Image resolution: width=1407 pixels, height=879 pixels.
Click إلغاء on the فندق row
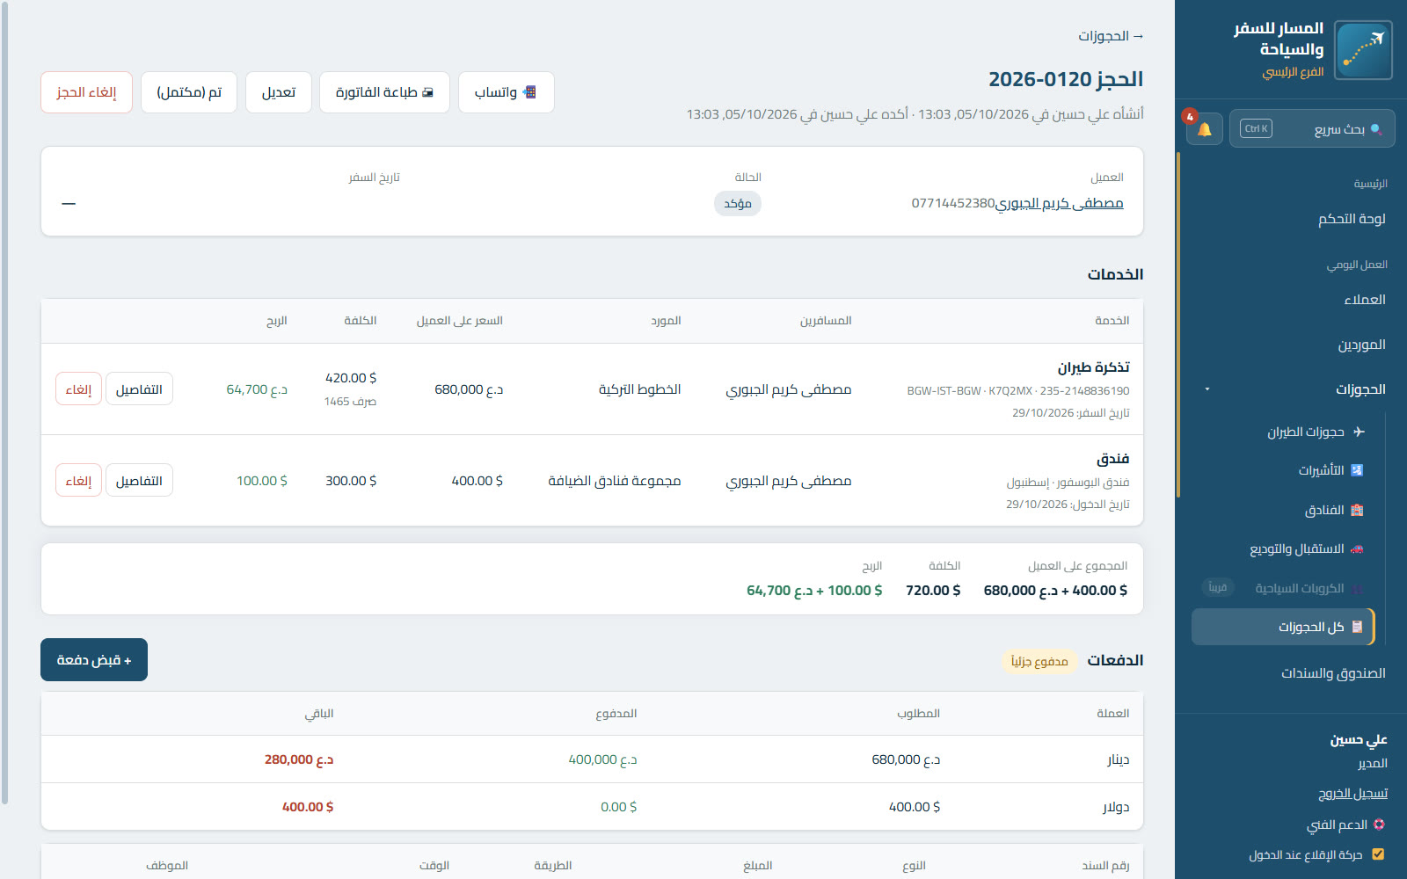[78, 481]
